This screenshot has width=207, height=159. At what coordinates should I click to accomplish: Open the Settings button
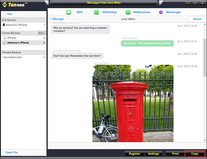point(154,154)
